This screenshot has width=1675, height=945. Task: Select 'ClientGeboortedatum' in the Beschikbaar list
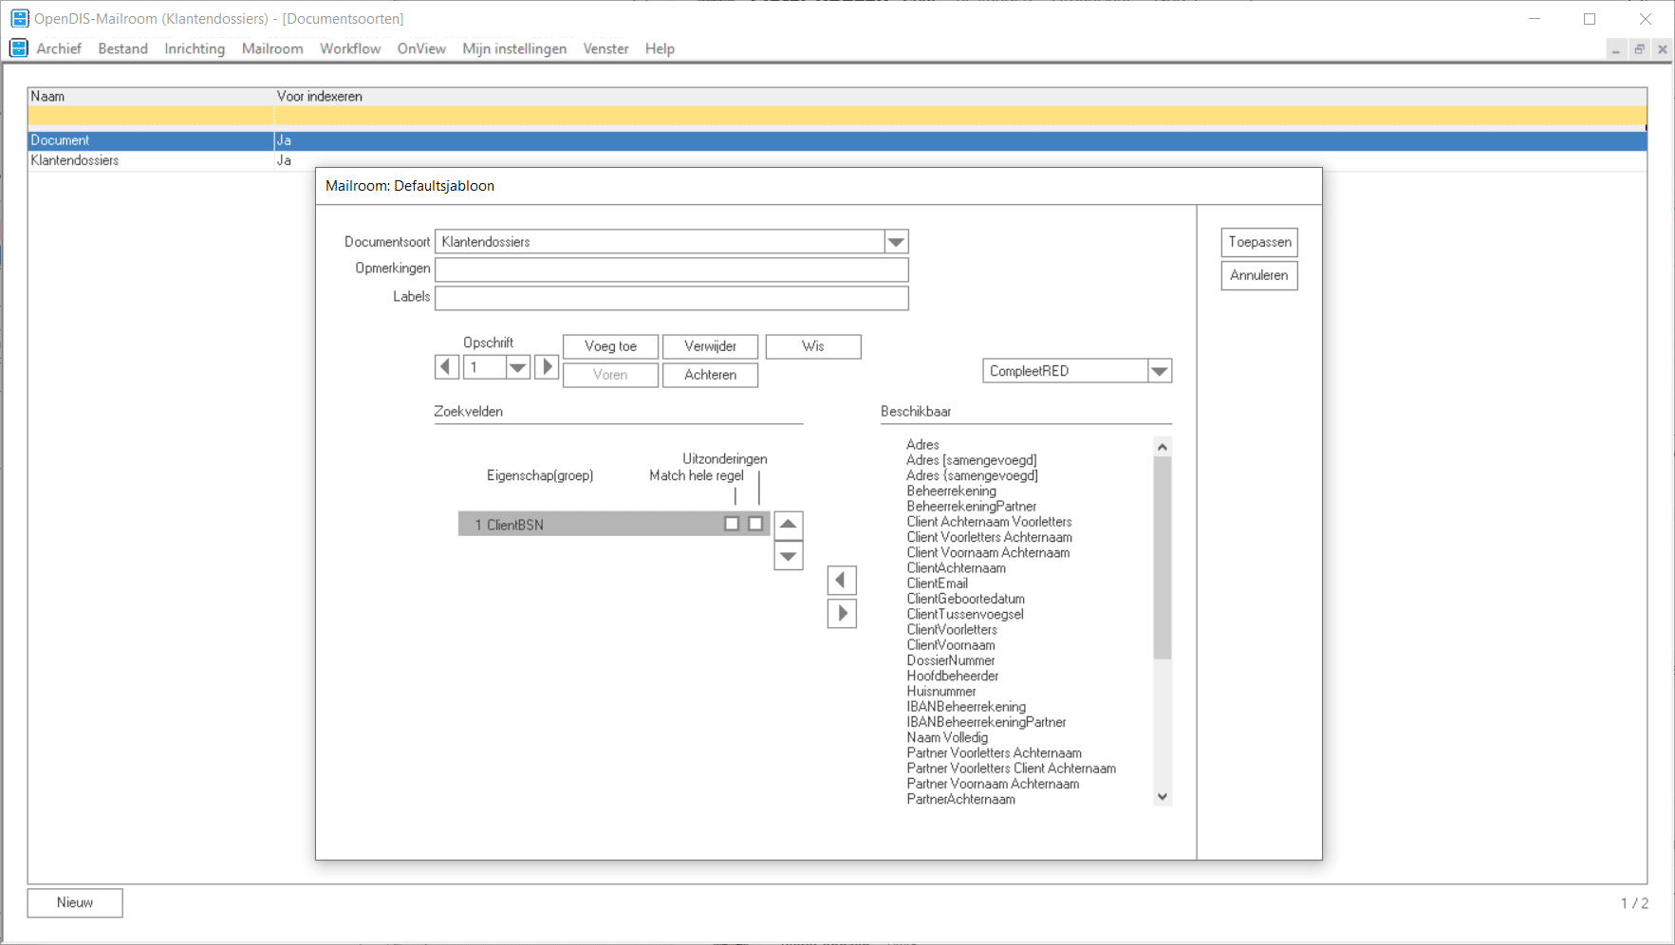point(965,599)
